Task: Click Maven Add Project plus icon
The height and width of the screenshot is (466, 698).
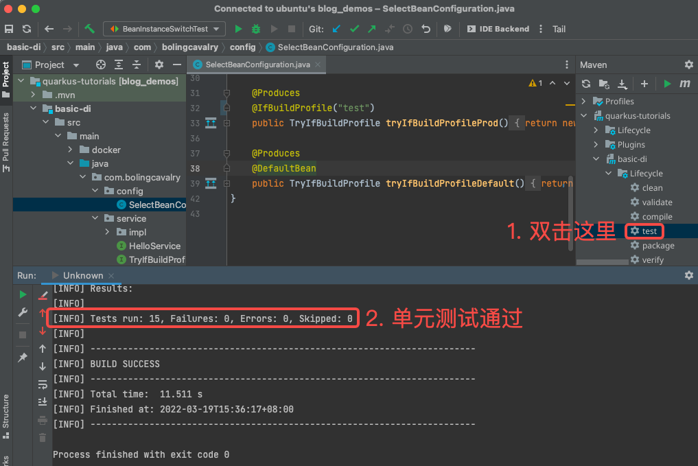Action: click(644, 84)
